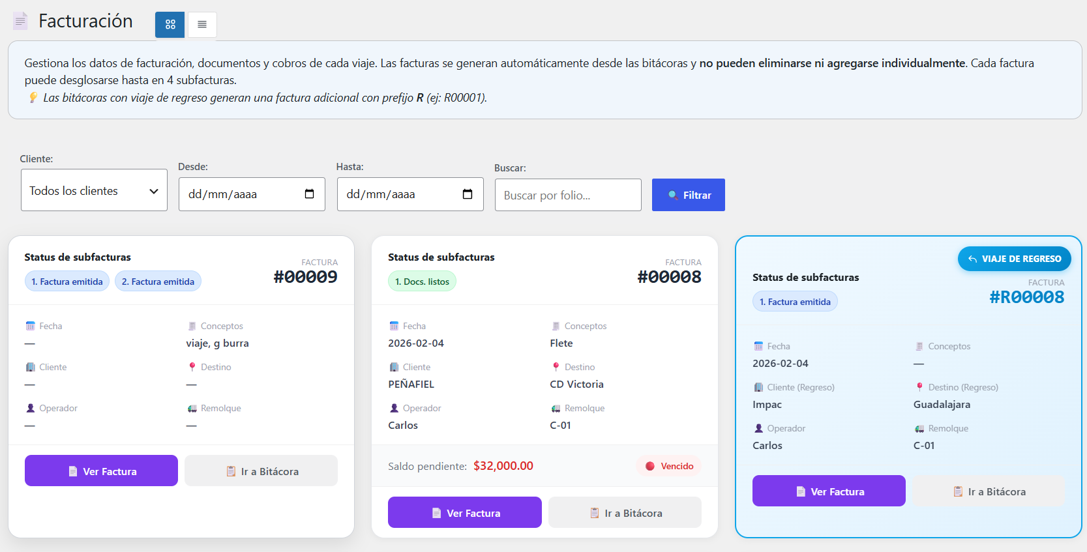Select invoice #00009's 1. Factura emitida badge
Screen dimensions: 1087x552
(67, 282)
